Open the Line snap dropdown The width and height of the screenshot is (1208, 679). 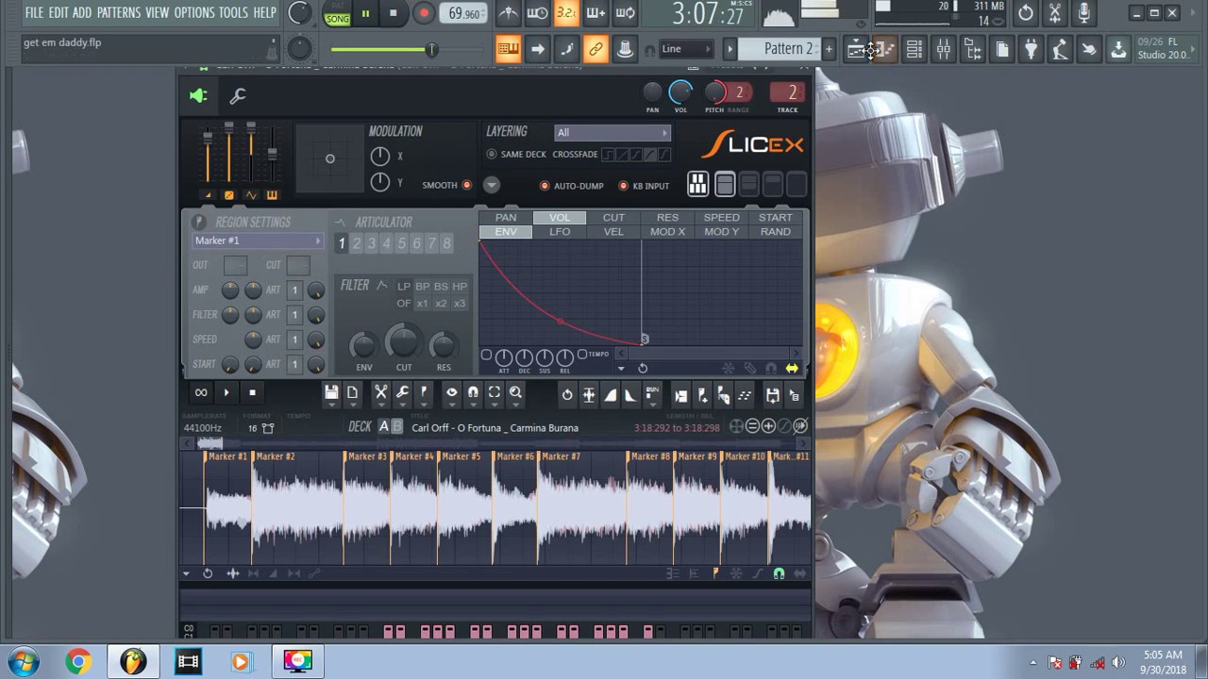[x=686, y=49]
